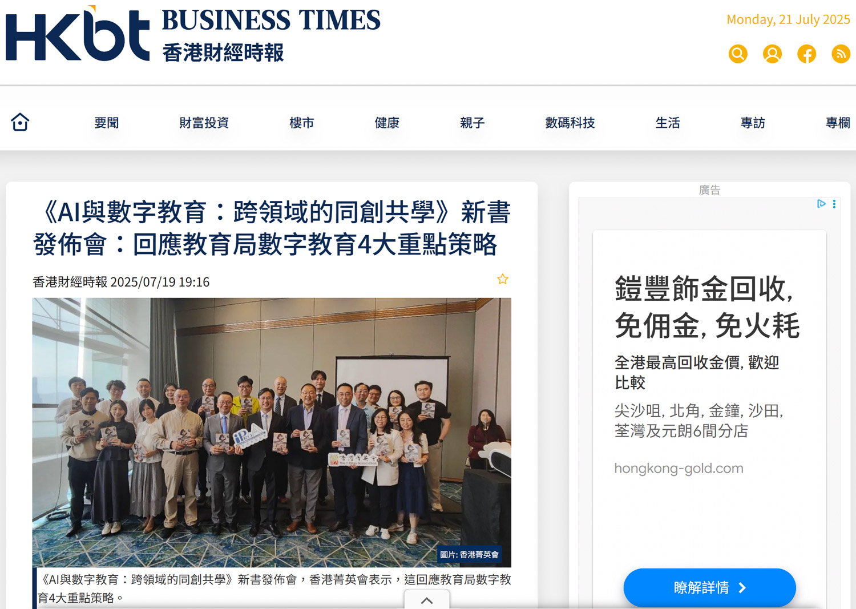Open the Facebook page icon
The height and width of the screenshot is (609, 856).
click(806, 54)
